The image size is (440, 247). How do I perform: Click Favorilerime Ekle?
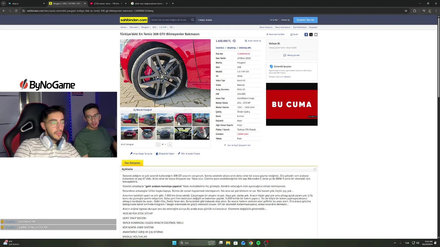(275, 34)
